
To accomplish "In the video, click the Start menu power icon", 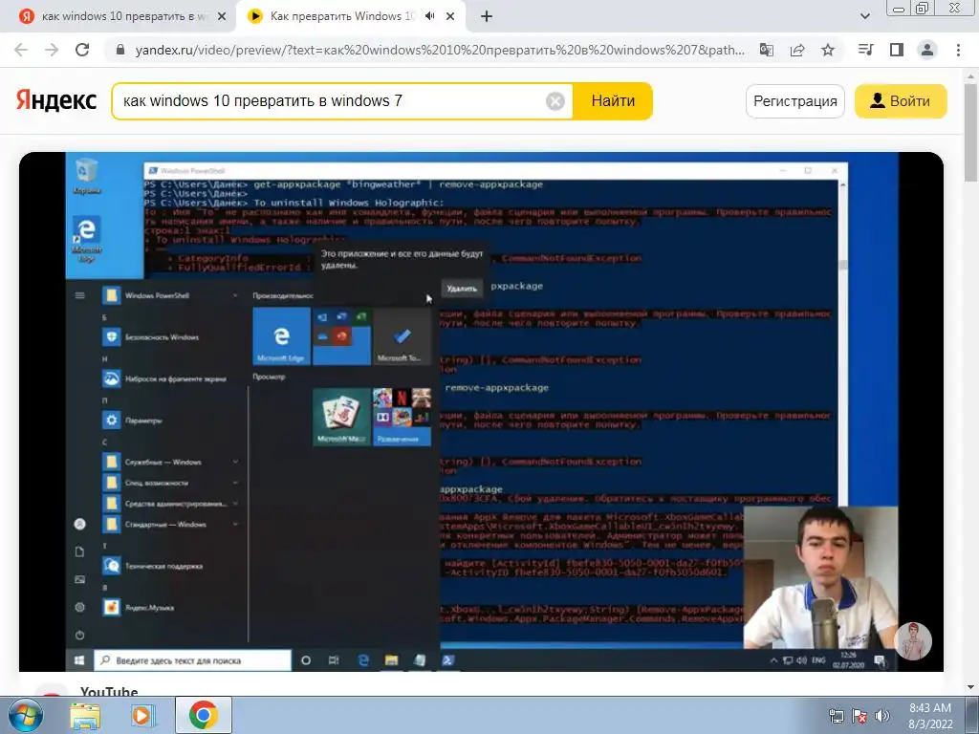I will (x=80, y=636).
